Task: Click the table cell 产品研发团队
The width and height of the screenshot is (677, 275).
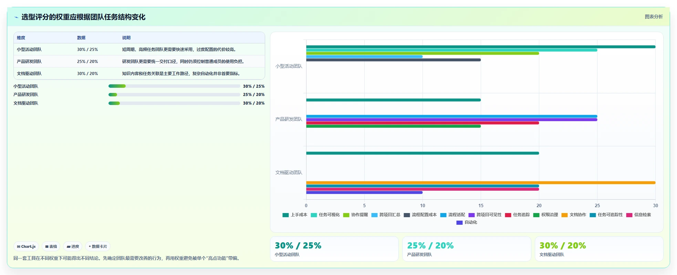Action: [x=29, y=62]
